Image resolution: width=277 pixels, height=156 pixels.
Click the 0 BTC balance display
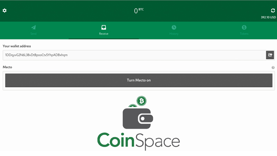[x=139, y=11]
